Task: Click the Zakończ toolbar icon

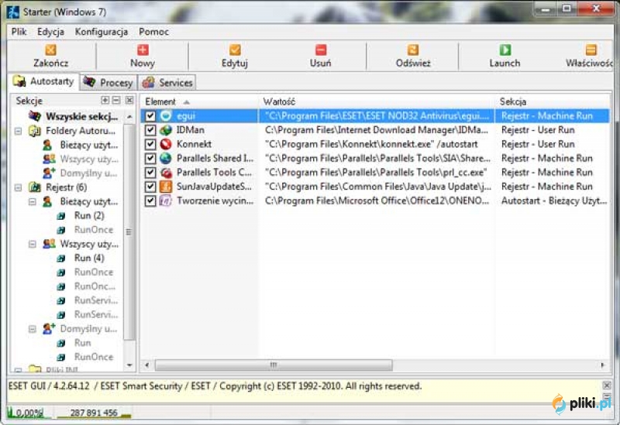Action: (x=50, y=50)
